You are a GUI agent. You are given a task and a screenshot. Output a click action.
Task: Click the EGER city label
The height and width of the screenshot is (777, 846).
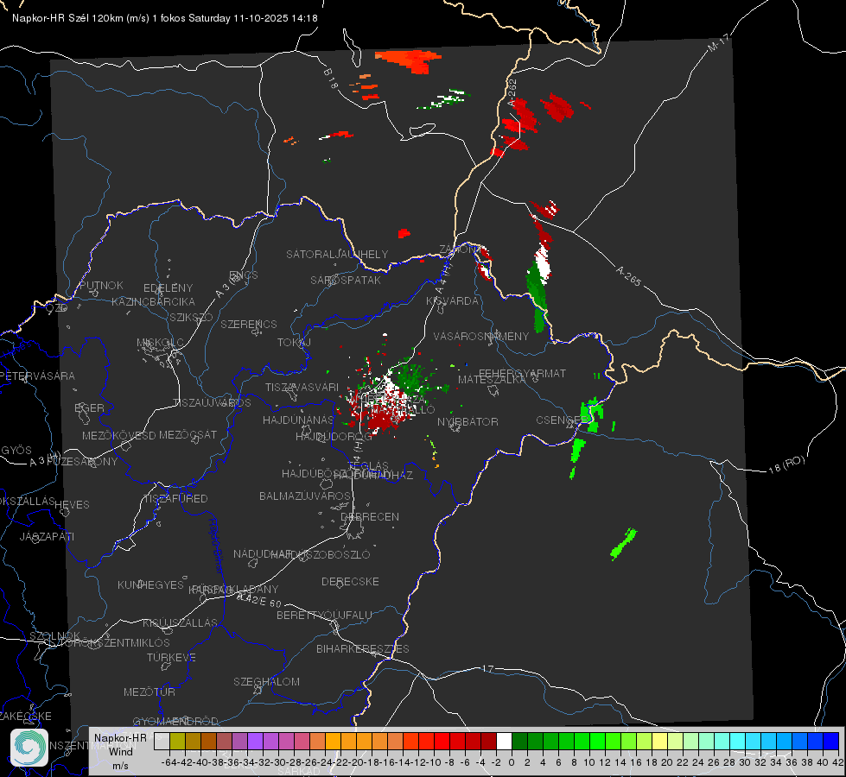click(89, 407)
